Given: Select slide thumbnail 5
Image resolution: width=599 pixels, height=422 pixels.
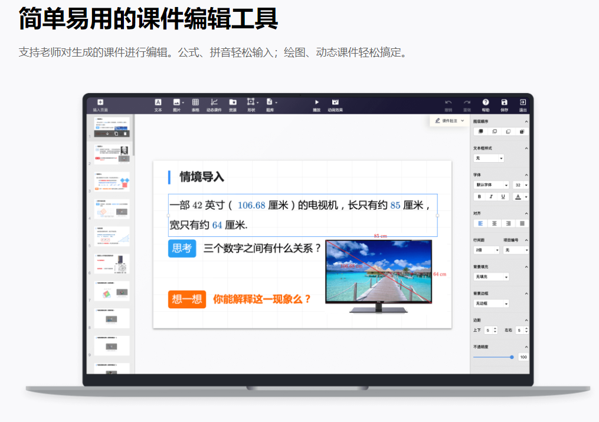Looking at the screenshot, I should (112, 236).
